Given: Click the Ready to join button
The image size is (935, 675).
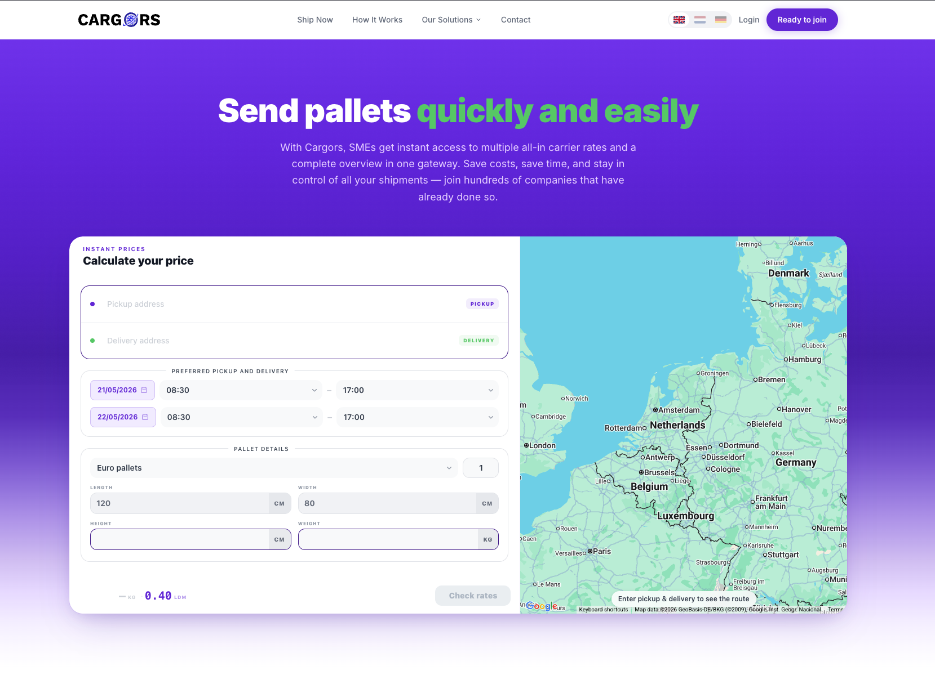Looking at the screenshot, I should pos(802,20).
